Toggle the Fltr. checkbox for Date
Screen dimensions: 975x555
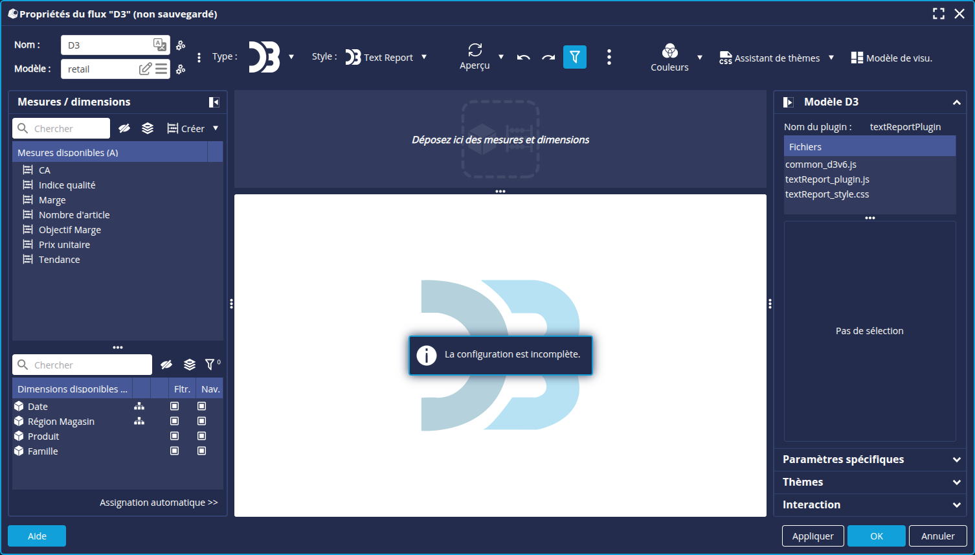(174, 406)
